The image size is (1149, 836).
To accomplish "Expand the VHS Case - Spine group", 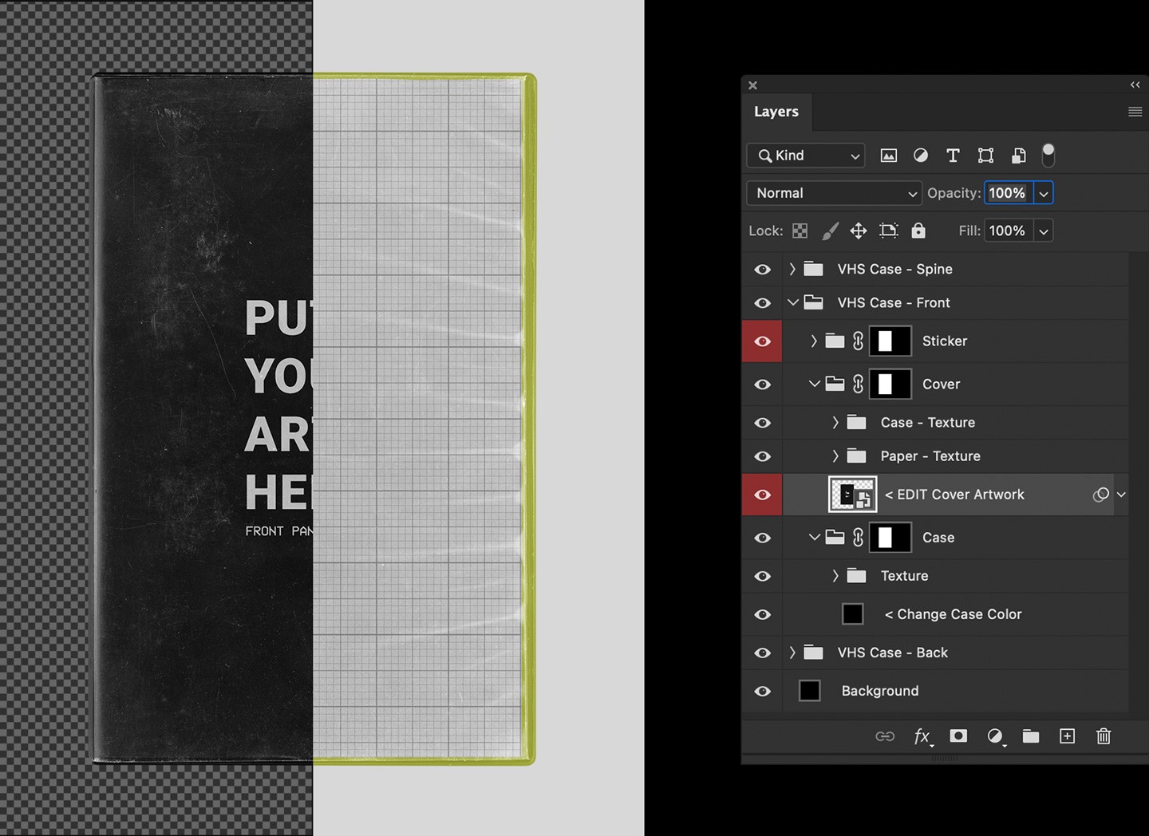I will pyautogui.click(x=791, y=269).
